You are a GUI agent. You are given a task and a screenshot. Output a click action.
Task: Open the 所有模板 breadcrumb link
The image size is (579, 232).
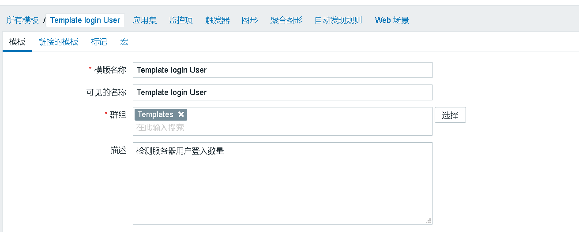23,20
